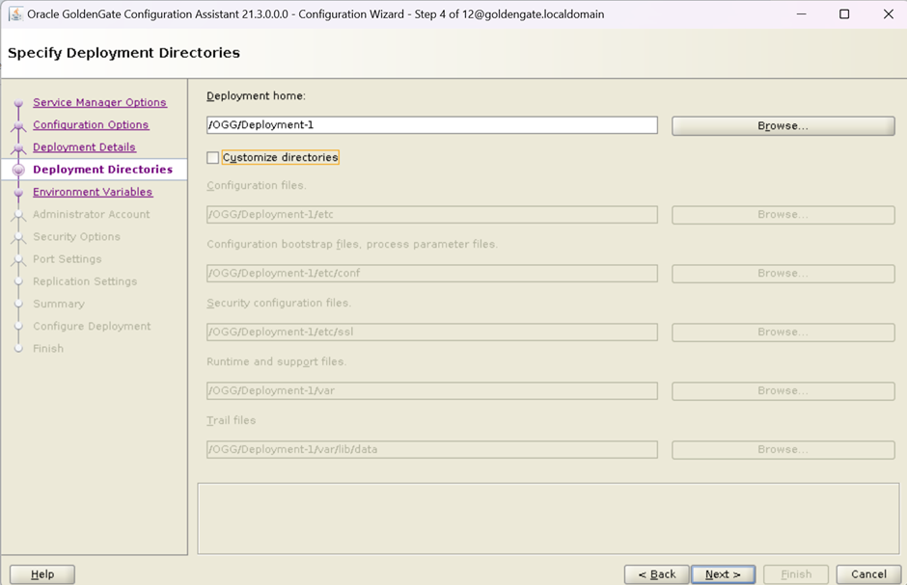Select Deployment Directories in the sidebar
Screen dimensions: 907x585
(102, 170)
